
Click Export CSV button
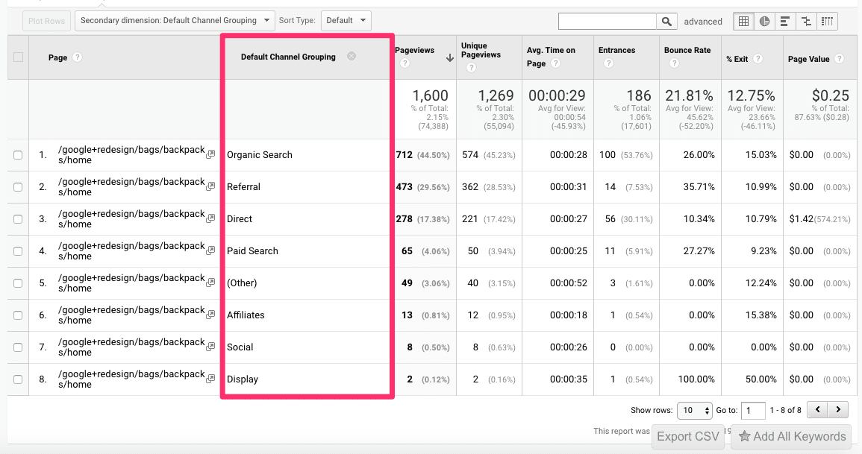coord(687,436)
